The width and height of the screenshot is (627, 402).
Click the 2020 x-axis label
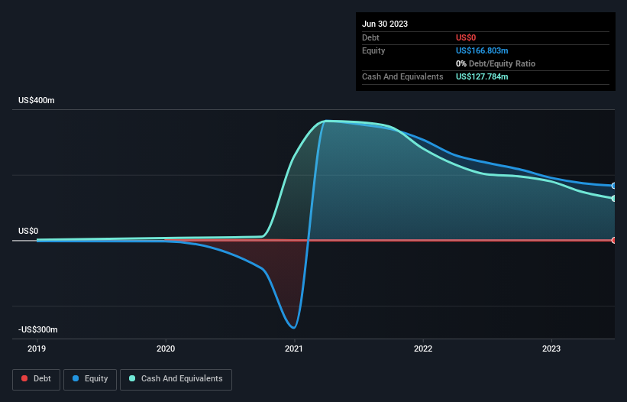click(166, 349)
